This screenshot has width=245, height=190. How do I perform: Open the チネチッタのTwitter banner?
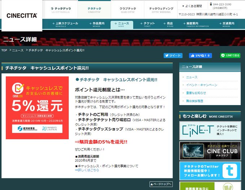210,171
